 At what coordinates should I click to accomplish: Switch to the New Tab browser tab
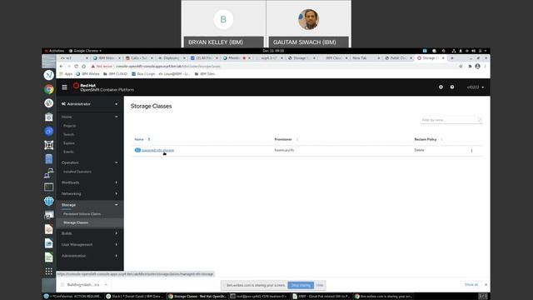click(x=366, y=58)
